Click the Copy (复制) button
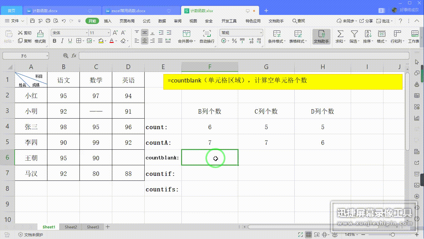The height and width of the screenshot is (239, 424). 25,41
